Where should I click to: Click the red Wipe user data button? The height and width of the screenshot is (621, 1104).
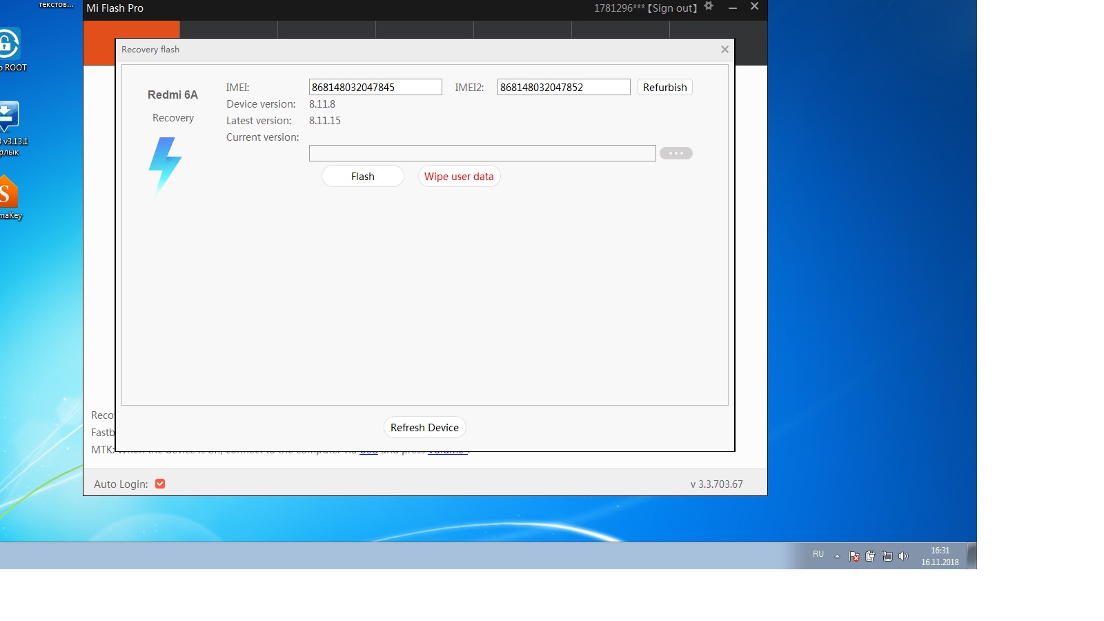click(459, 177)
